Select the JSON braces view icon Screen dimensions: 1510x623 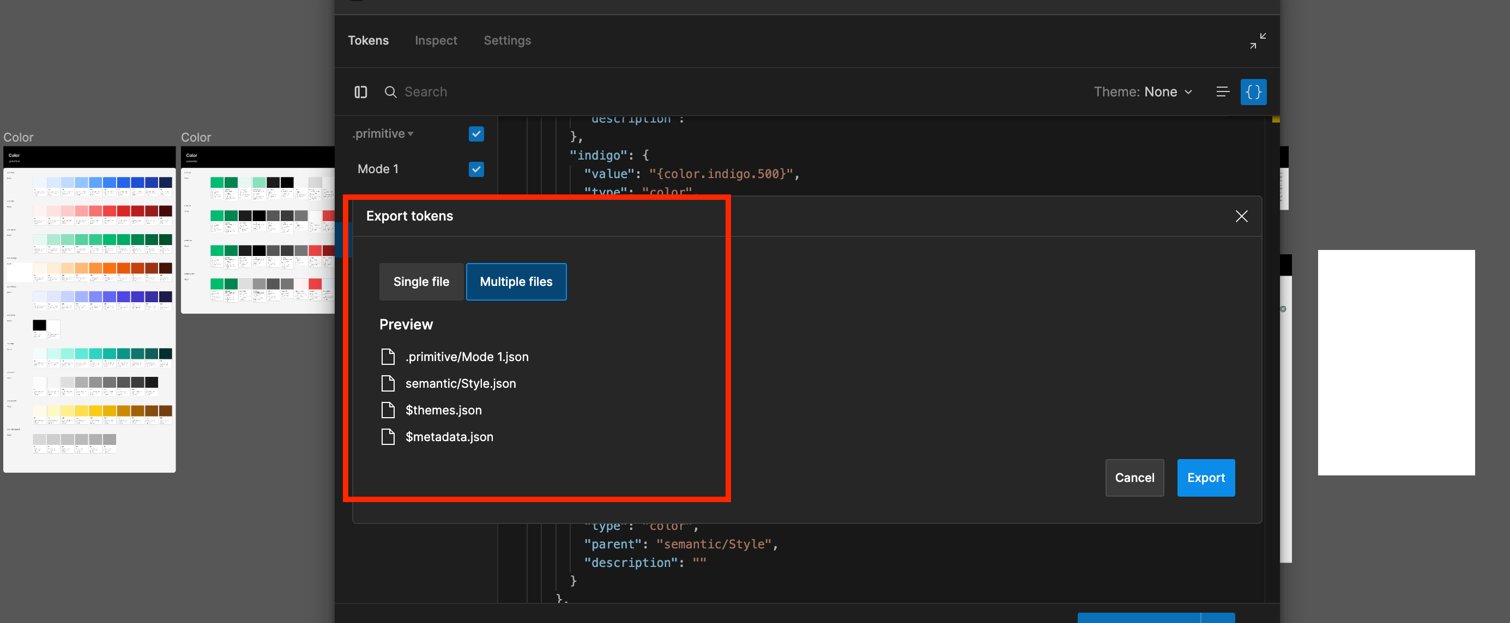[1253, 92]
